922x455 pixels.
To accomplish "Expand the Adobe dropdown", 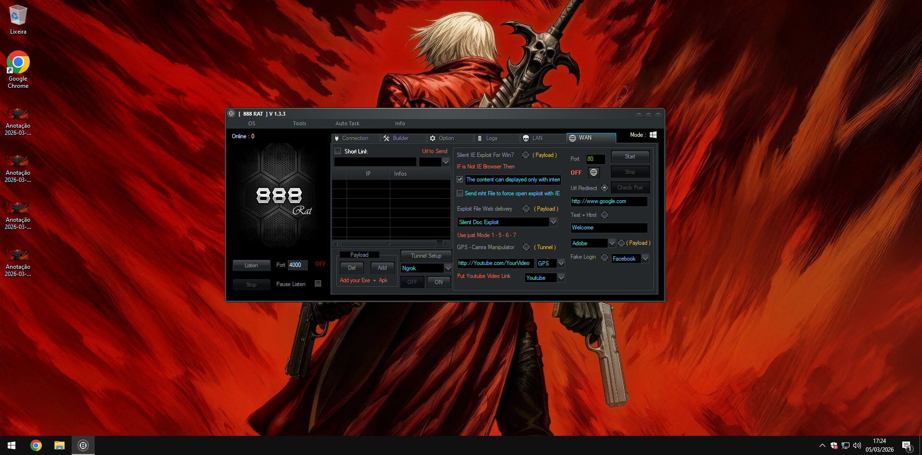I will 611,243.
